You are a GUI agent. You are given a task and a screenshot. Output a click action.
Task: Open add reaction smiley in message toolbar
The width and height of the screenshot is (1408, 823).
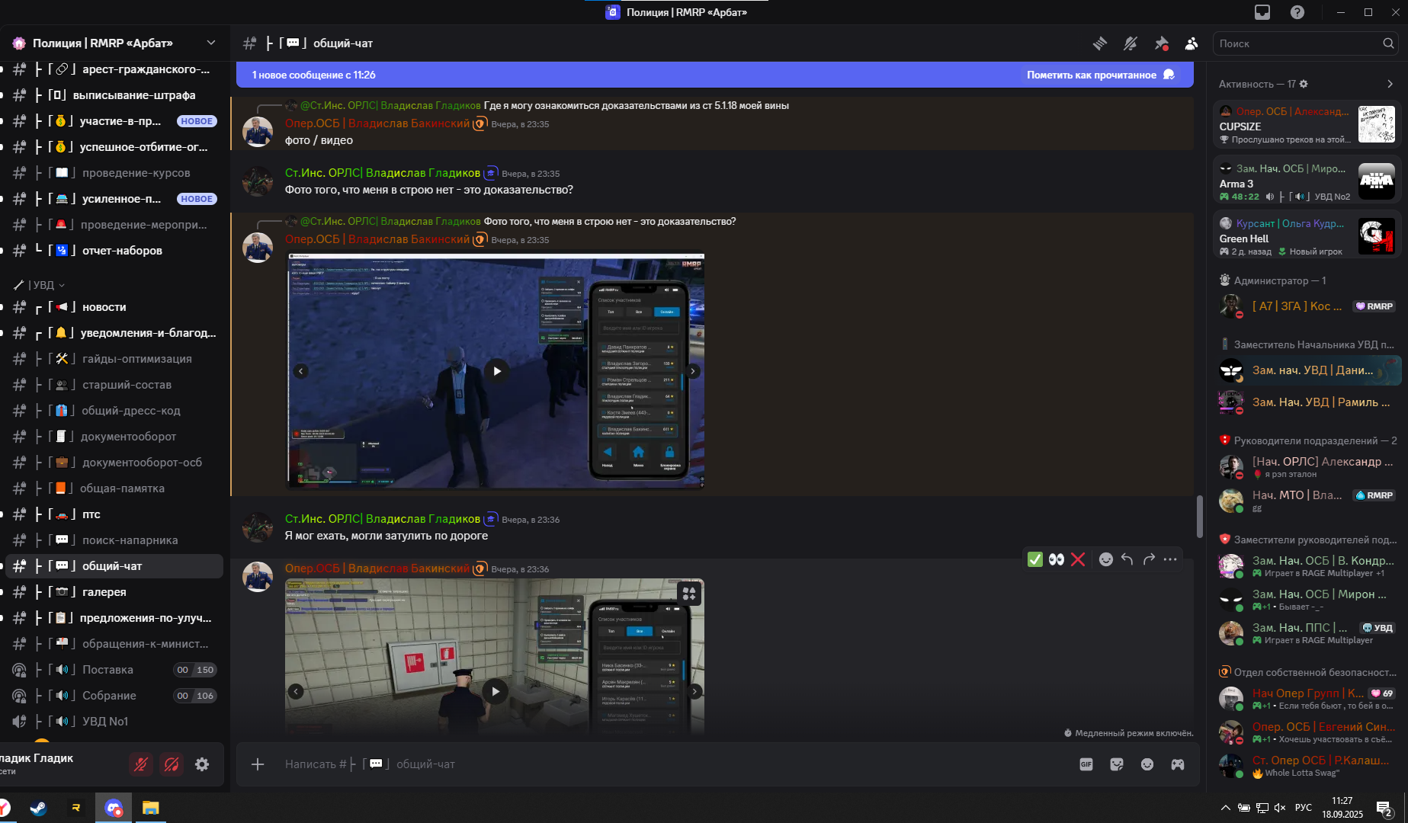coord(1105,559)
